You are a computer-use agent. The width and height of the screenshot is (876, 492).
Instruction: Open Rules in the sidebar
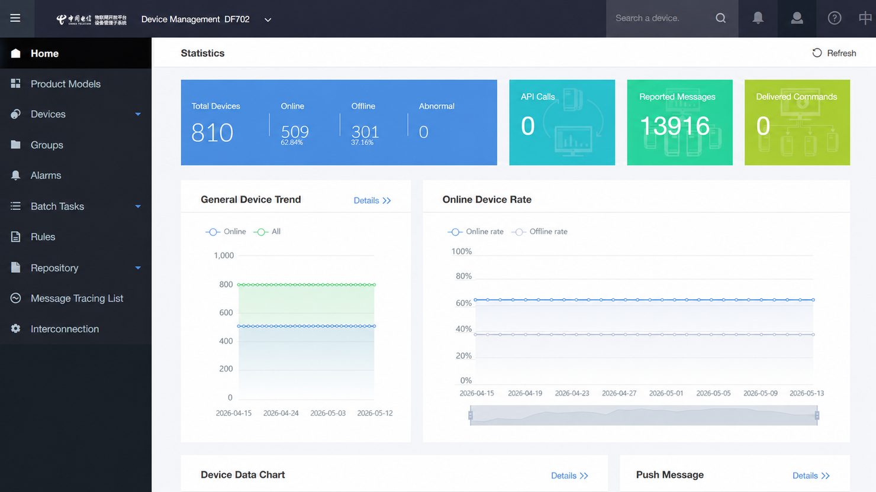click(x=76, y=237)
